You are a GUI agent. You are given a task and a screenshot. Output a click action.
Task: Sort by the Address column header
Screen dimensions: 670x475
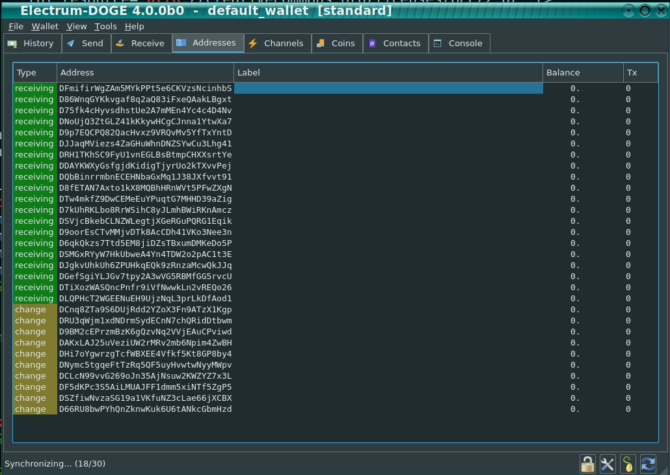[x=145, y=73]
